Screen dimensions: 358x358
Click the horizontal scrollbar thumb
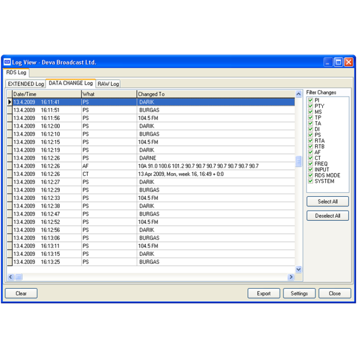pyautogui.click(x=18, y=277)
